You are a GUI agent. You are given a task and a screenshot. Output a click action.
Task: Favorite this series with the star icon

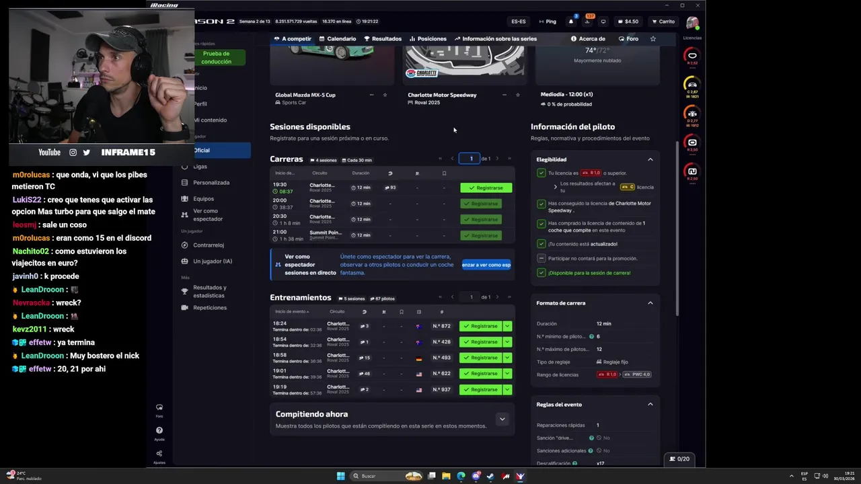[652, 39]
